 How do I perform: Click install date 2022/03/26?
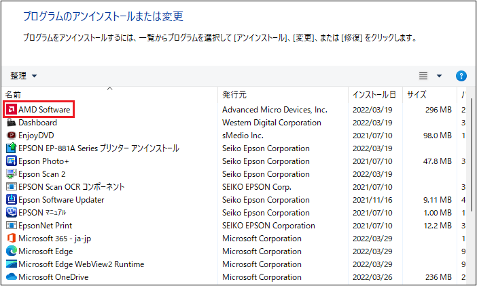pyautogui.click(x=372, y=277)
